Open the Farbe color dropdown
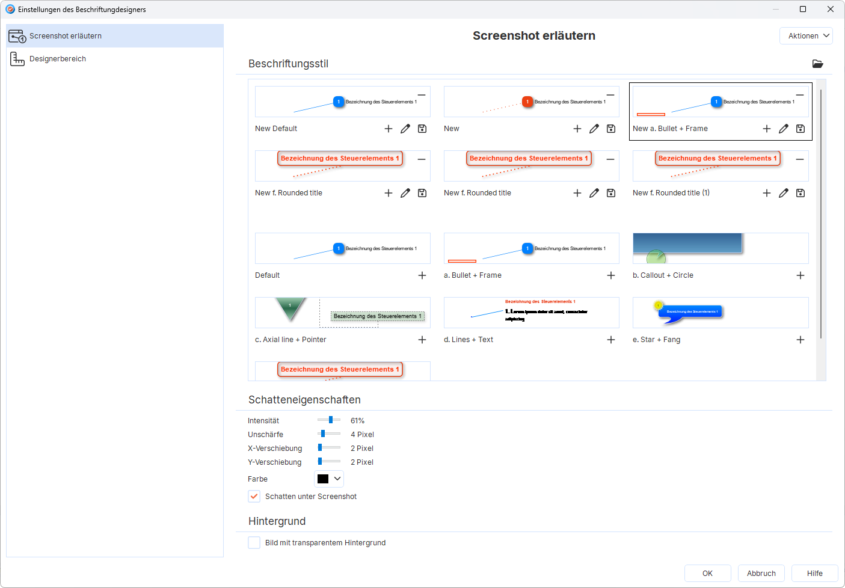Screen dimensions: 845x588 click(329, 479)
